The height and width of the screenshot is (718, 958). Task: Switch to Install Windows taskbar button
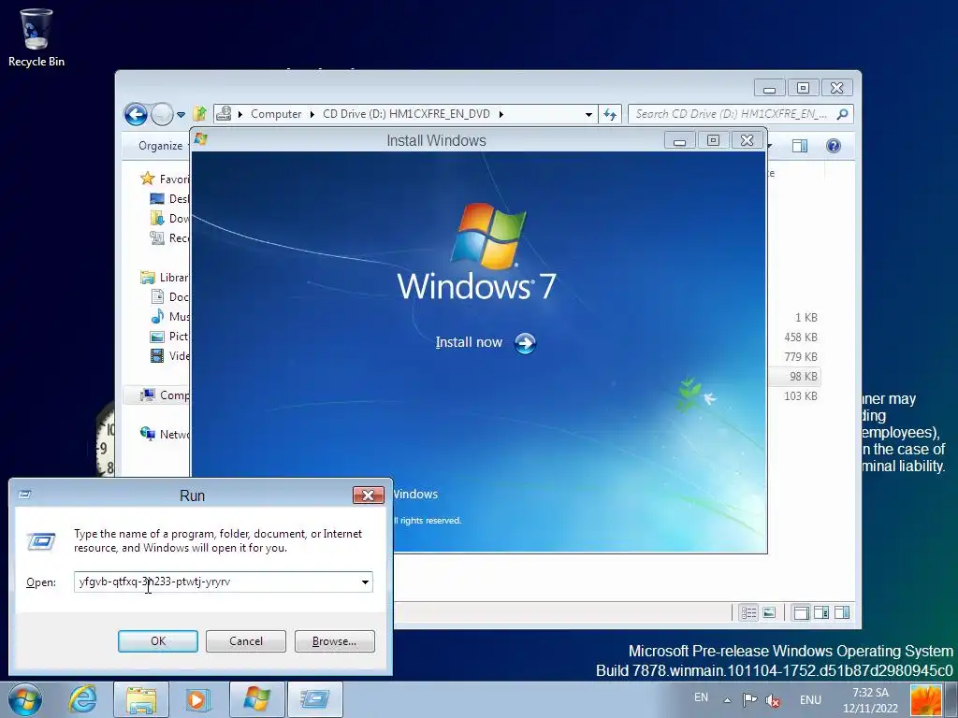(256, 699)
